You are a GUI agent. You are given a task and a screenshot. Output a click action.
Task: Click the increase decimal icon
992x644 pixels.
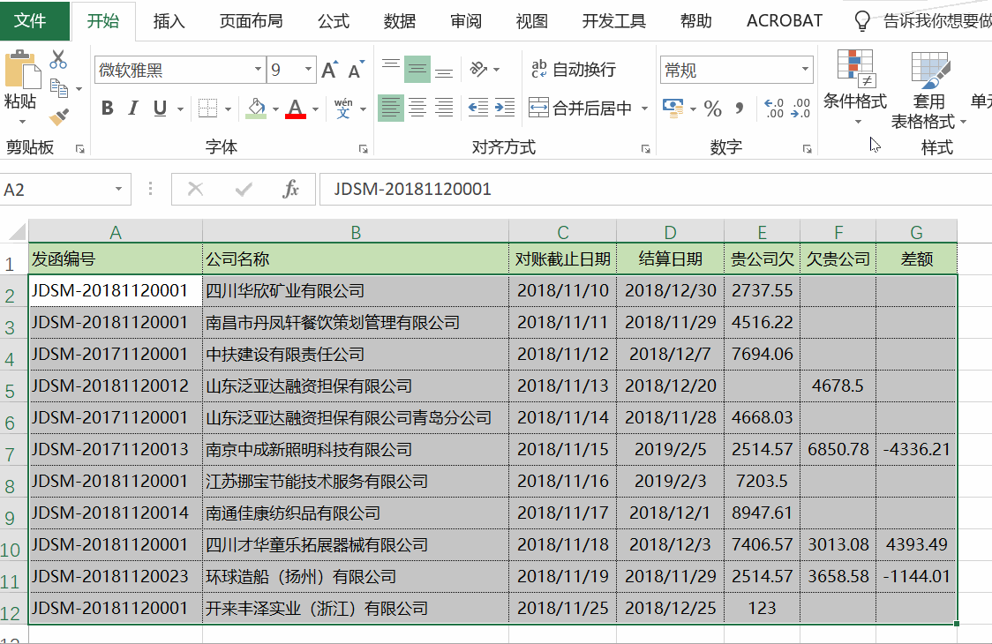(x=773, y=109)
